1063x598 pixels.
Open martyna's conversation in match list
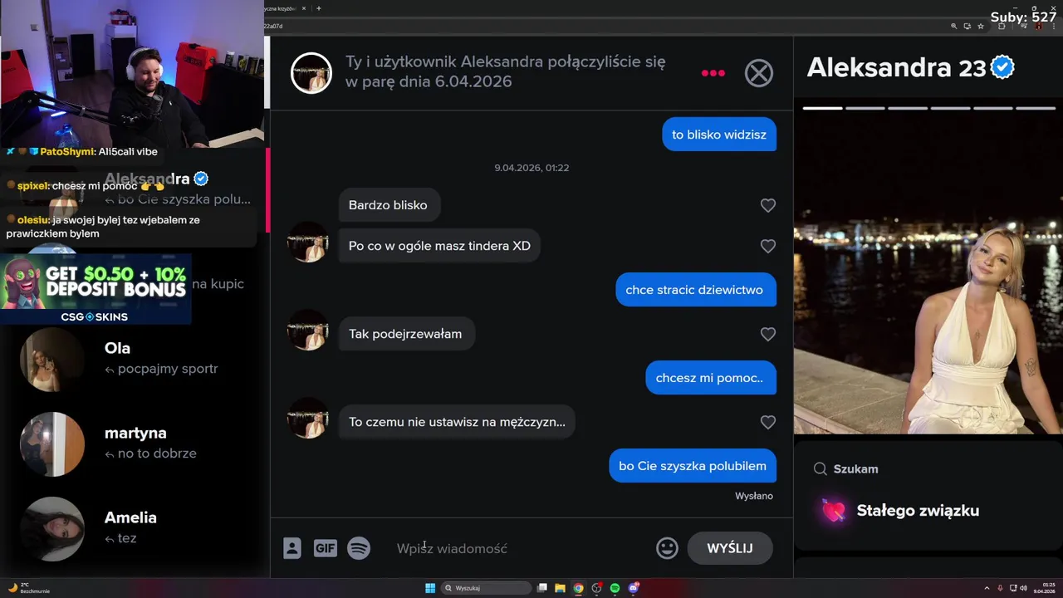tap(133, 444)
